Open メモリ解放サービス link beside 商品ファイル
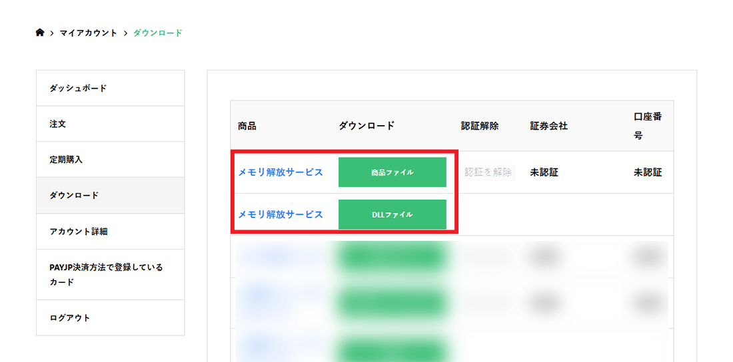This screenshot has height=362, width=733. click(x=281, y=172)
